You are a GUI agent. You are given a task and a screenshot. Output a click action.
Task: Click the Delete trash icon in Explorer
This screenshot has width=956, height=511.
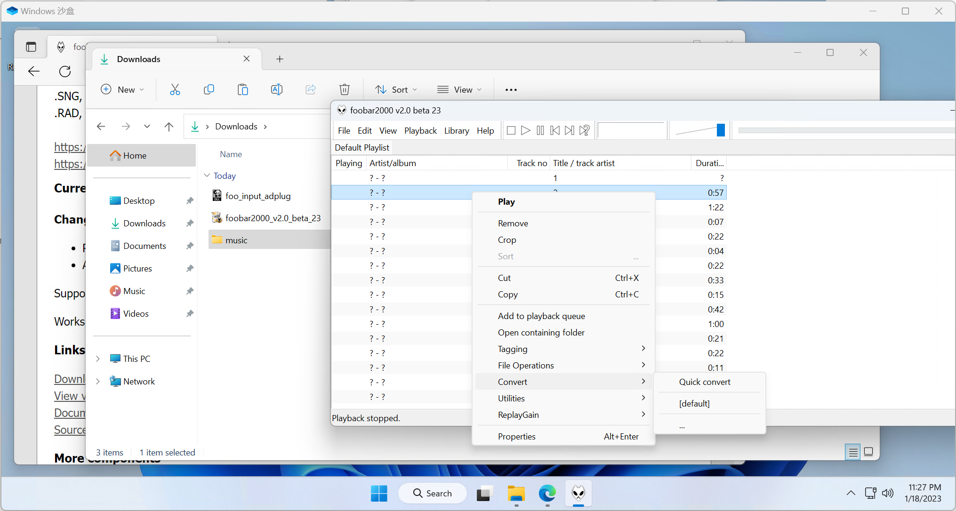[x=345, y=89]
